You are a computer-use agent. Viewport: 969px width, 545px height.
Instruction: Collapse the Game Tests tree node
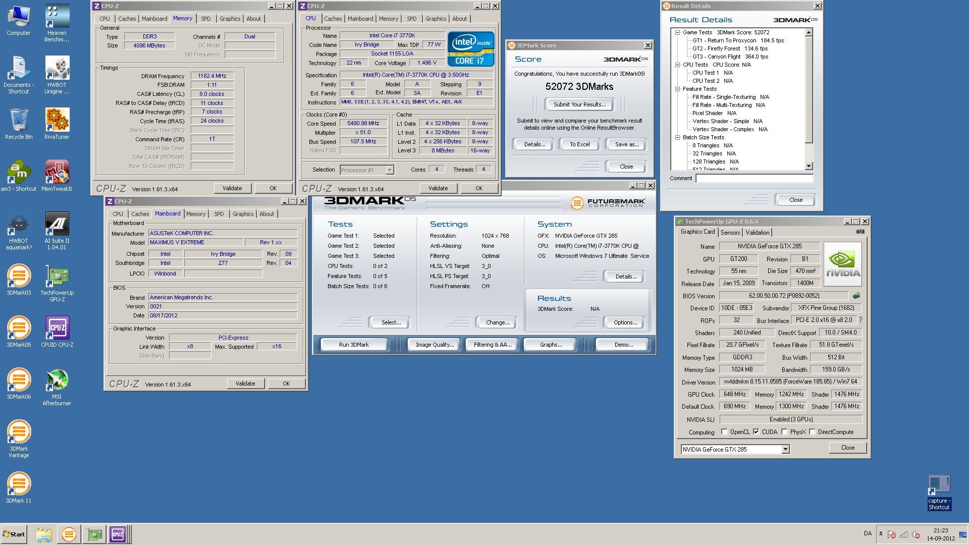click(x=678, y=32)
